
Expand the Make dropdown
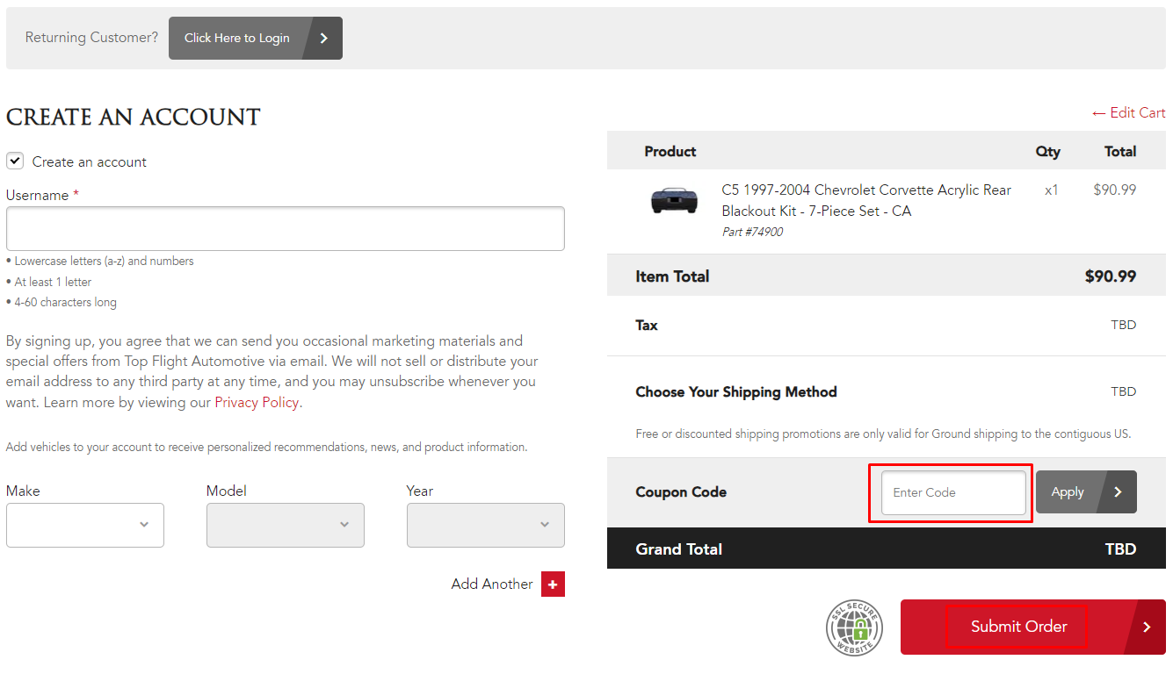(85, 525)
